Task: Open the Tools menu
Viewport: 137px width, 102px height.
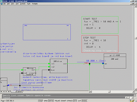Action: [x=29, y=4]
